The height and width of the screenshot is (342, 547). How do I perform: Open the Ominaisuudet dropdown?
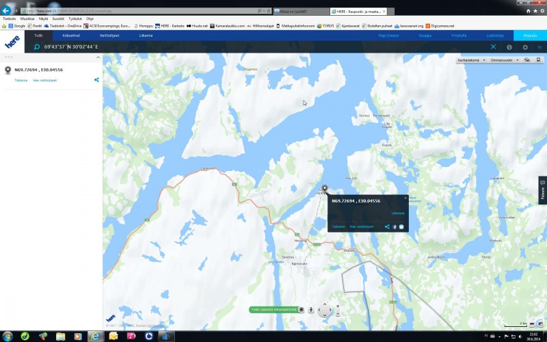tap(504, 60)
